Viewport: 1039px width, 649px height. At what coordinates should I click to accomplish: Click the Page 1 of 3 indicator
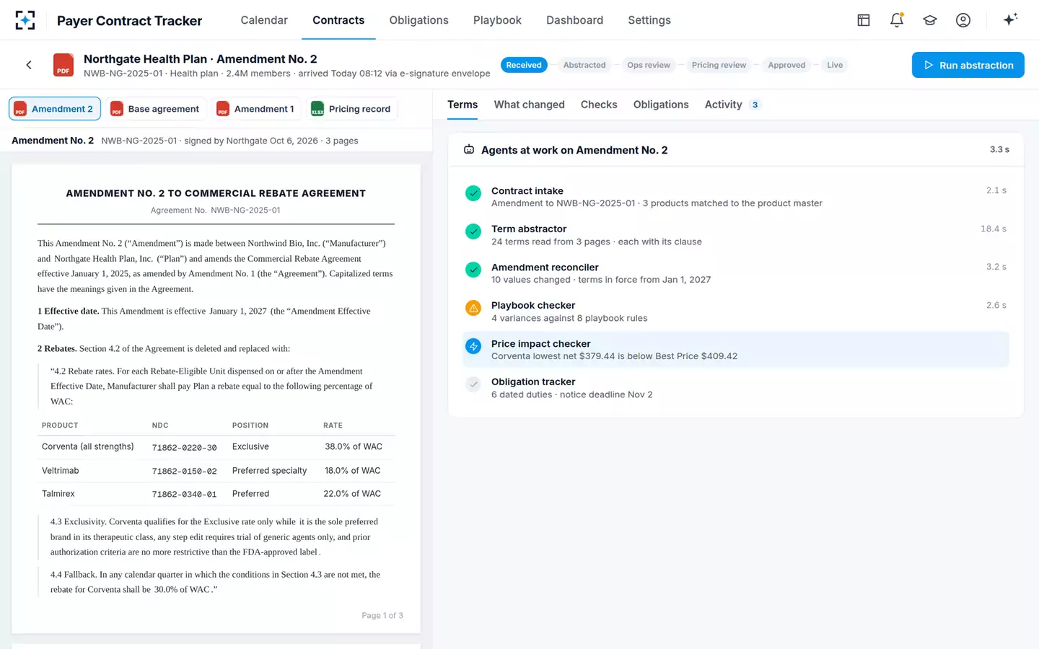pos(382,616)
